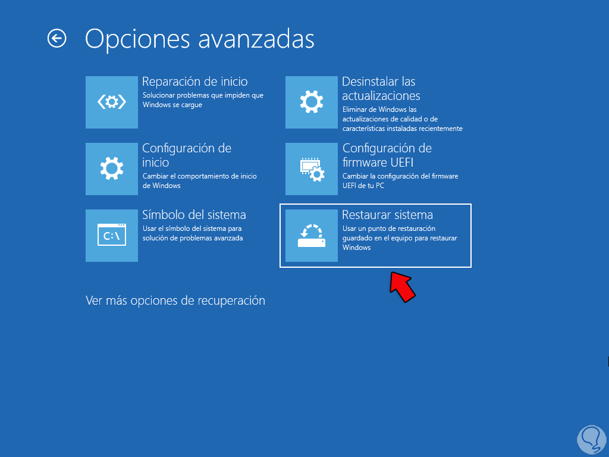This screenshot has height=457, width=609.
Task: Click the "Solucionar problemas que impiden" description
Action: click(x=203, y=100)
